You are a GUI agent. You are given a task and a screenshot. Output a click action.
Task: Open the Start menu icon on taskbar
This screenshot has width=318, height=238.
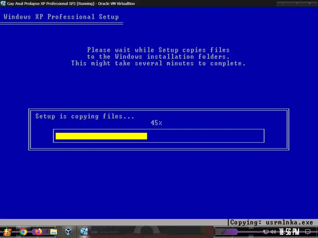pos(7,232)
